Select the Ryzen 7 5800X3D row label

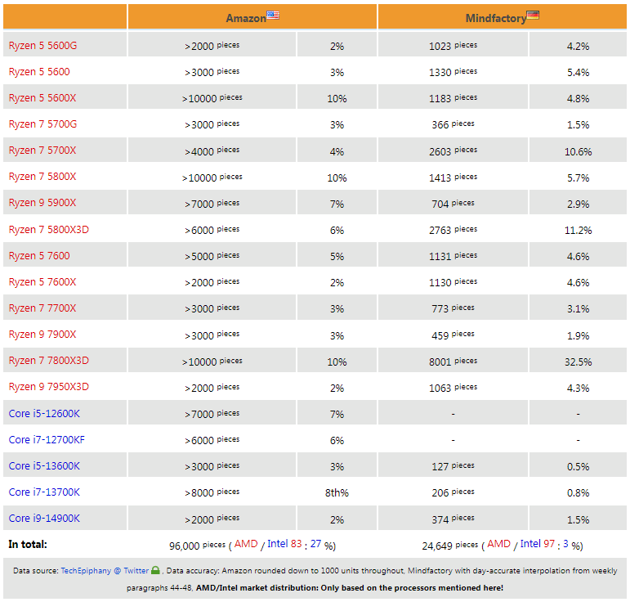pyautogui.click(x=48, y=230)
